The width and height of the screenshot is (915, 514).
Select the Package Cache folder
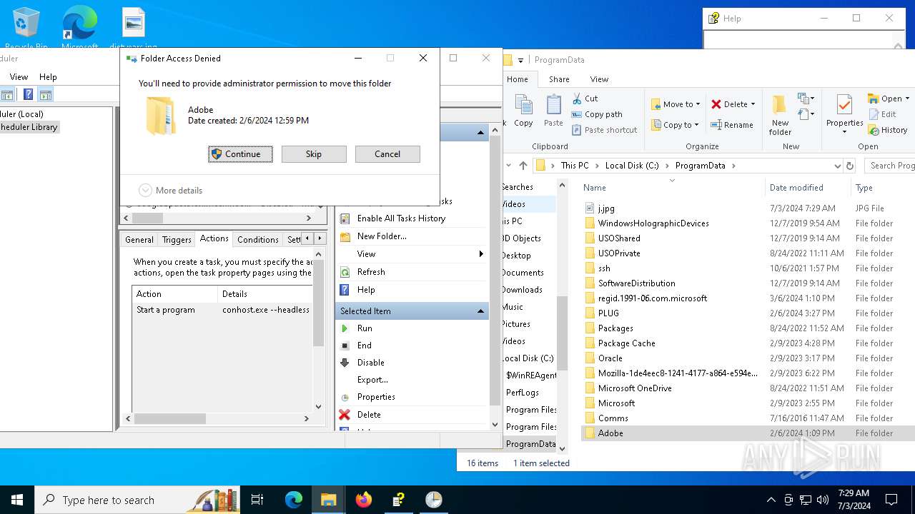click(x=626, y=343)
